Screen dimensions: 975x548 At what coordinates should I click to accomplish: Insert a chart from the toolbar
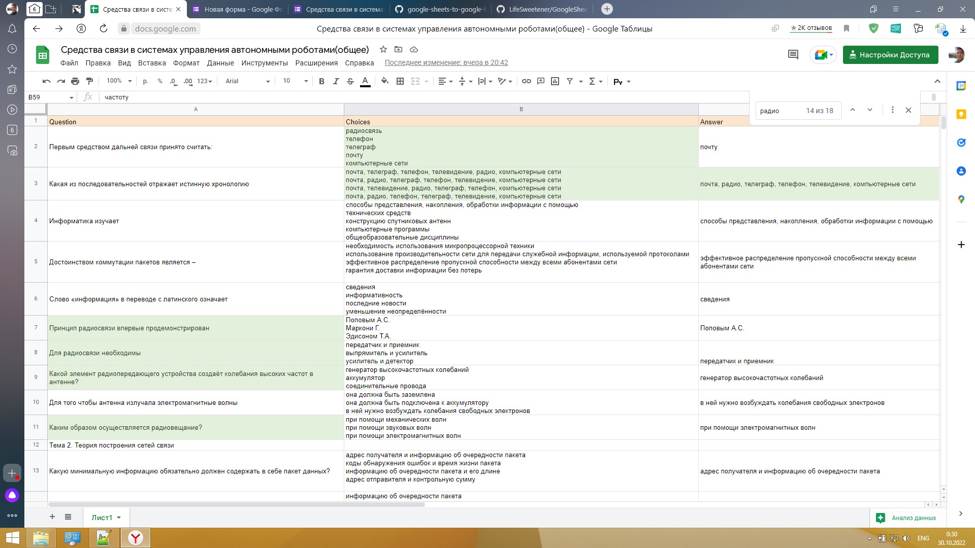point(555,81)
